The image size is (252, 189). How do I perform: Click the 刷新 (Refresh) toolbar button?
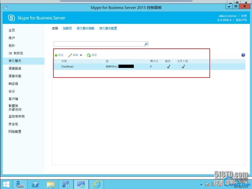(92, 55)
